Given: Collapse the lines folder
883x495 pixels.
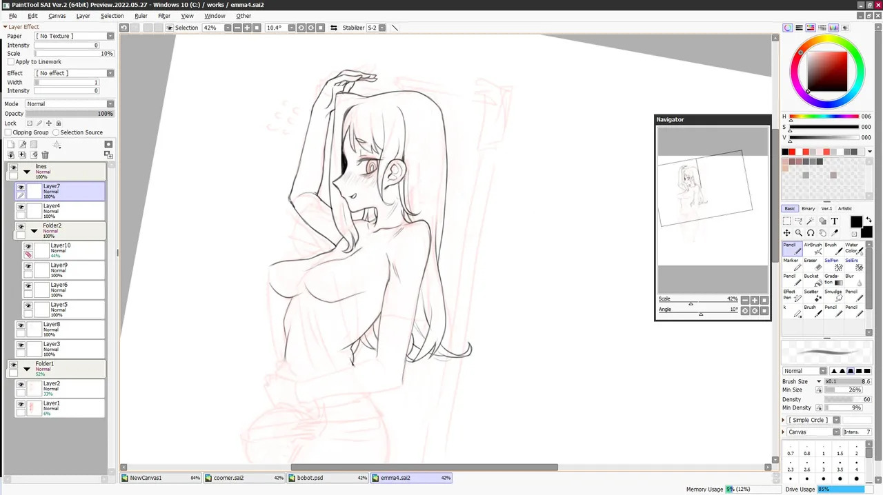Looking at the screenshot, I should tap(27, 172).
